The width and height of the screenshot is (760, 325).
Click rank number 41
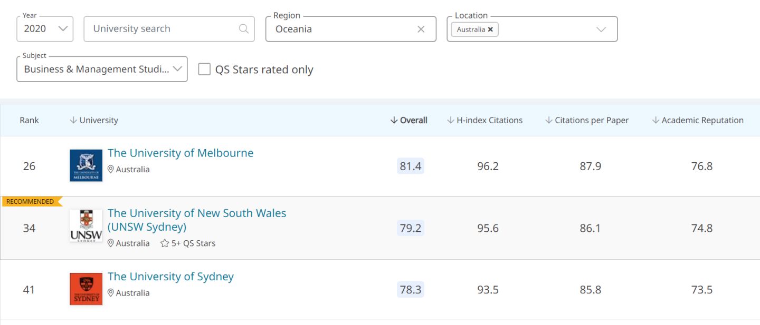pyautogui.click(x=29, y=290)
